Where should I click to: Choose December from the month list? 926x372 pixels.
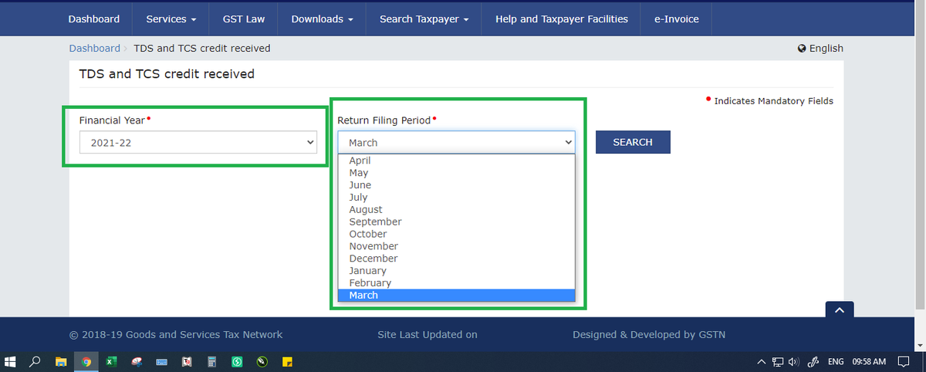[457, 259]
